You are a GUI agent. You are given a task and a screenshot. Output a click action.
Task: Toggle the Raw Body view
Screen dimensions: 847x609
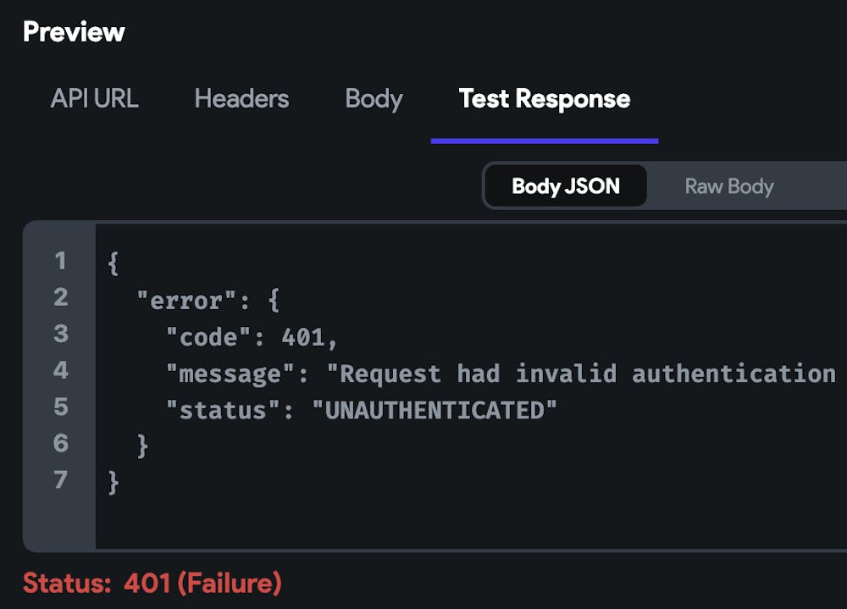(728, 186)
